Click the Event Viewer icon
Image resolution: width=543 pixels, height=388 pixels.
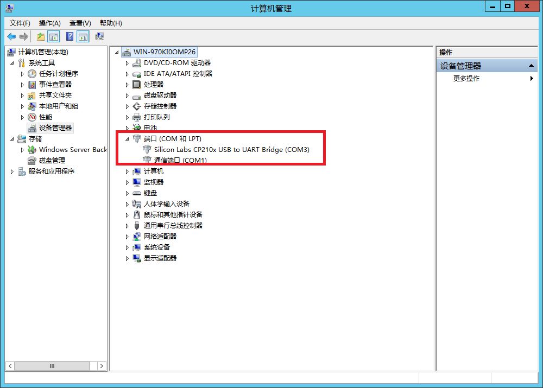click(32, 85)
